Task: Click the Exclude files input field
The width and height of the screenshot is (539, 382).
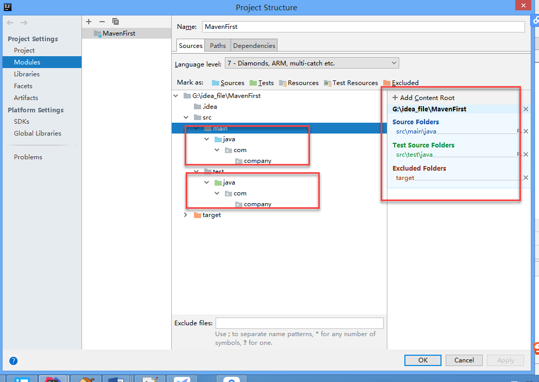Action: (x=299, y=323)
